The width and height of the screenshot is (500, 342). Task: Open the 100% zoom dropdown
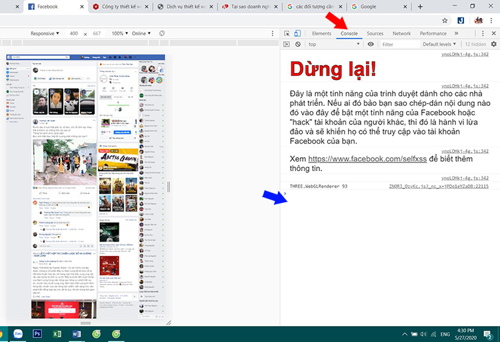(119, 33)
